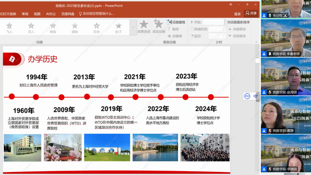Select the I love SUIBE lawn photo
This screenshot has width=311, height=175.
[x=107, y=147]
